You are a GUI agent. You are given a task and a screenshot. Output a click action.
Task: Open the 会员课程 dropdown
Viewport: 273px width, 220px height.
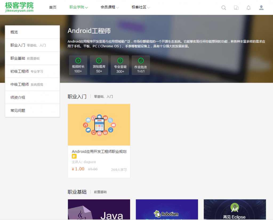108,7
